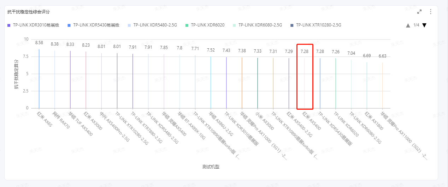448x187 pixels.
Task: Click the 7.38 value label
Action: pos(242,51)
